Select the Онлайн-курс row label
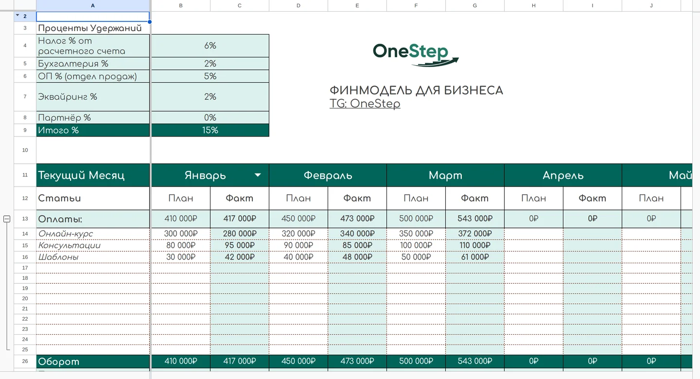 pyautogui.click(x=93, y=234)
